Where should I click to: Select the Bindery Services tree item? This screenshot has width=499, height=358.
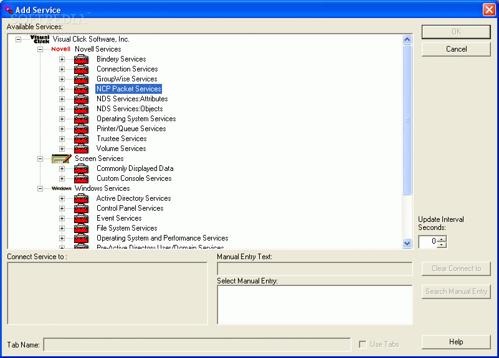[x=121, y=59]
